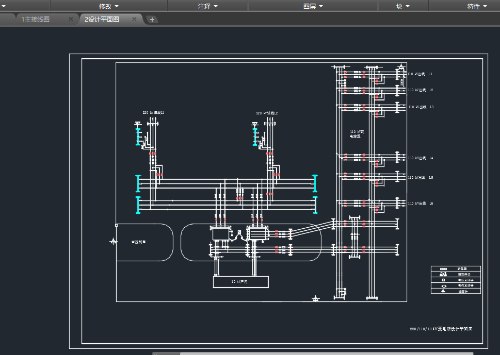Open the unlabeled panel arrow left of 修改
This screenshot has width=500, height=355.
(4, 6)
